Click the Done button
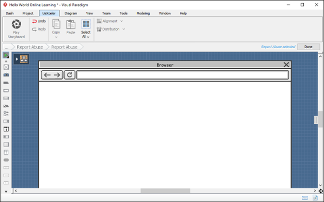The width and height of the screenshot is (324, 202). pos(308,47)
